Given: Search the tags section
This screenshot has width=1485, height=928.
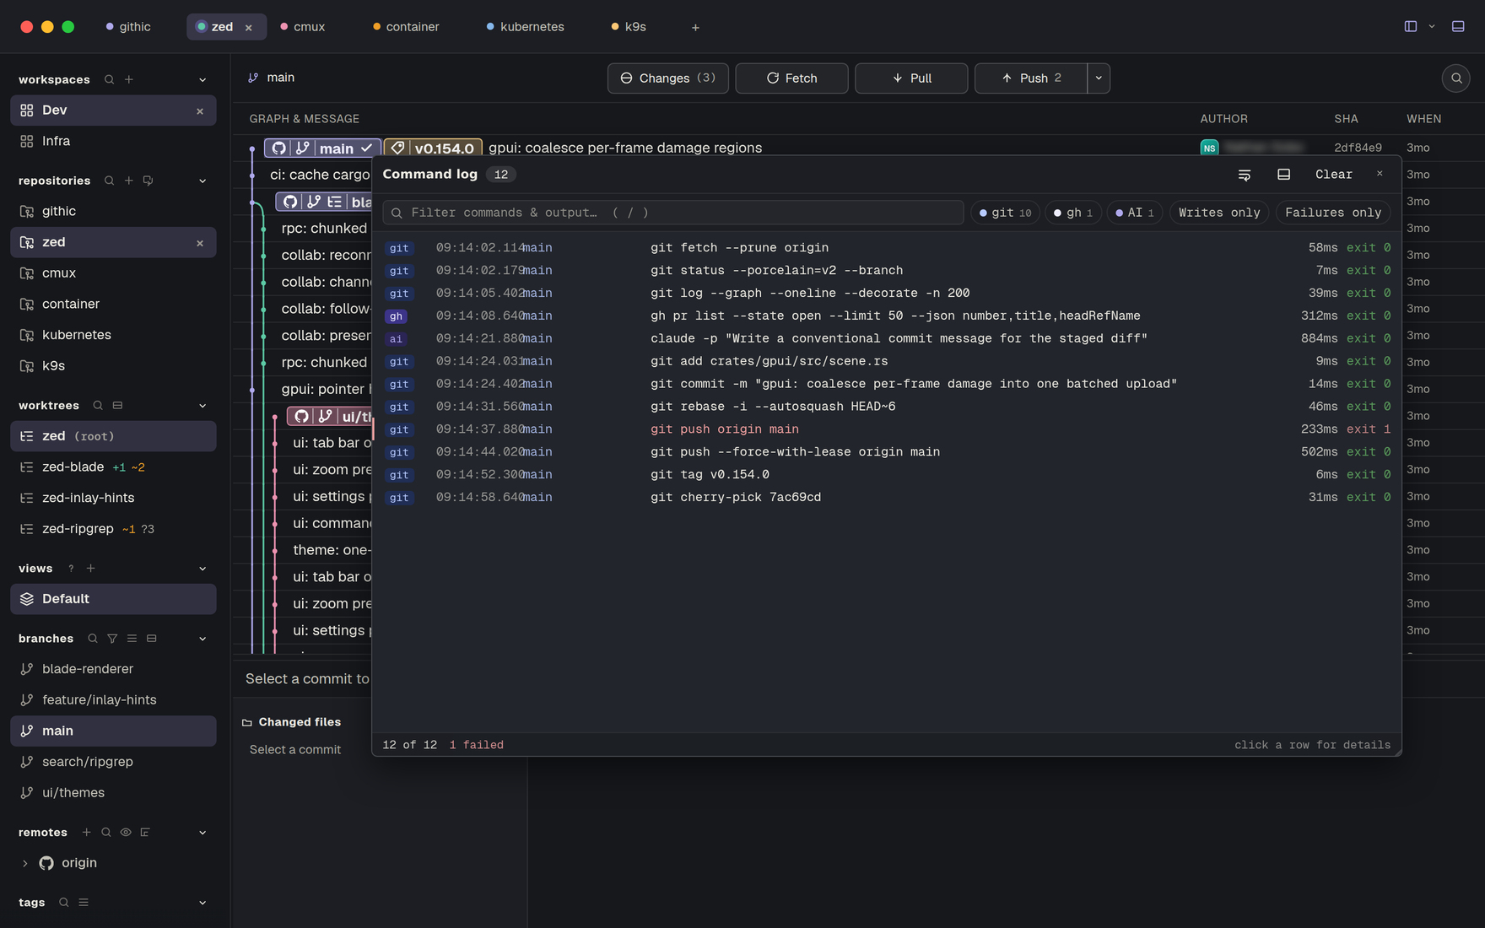Looking at the screenshot, I should 64,903.
